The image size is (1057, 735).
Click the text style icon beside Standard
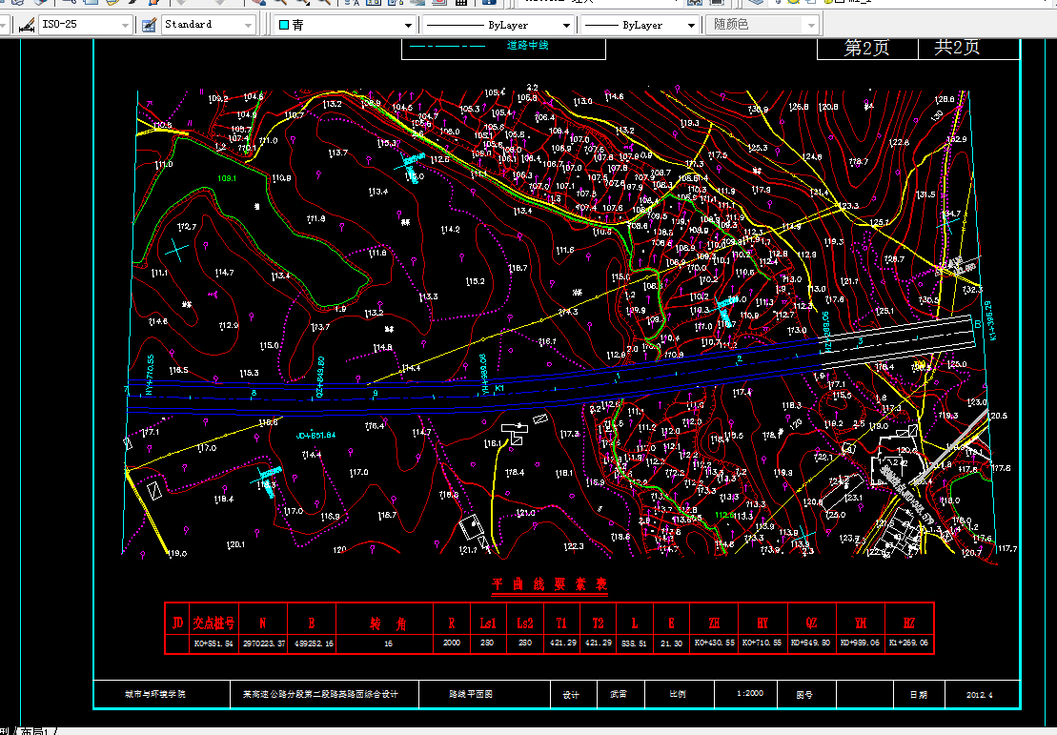[149, 25]
